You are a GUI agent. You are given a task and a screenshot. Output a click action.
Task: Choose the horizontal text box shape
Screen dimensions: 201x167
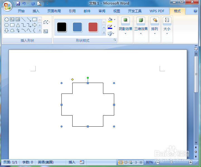(12, 19)
